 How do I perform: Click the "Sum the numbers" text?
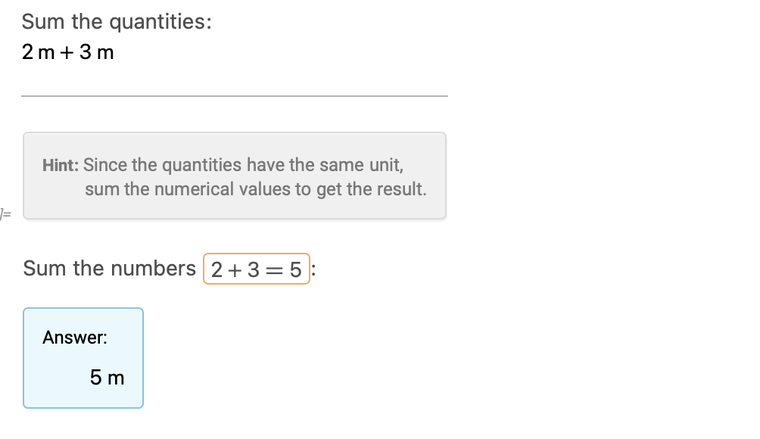coord(110,269)
